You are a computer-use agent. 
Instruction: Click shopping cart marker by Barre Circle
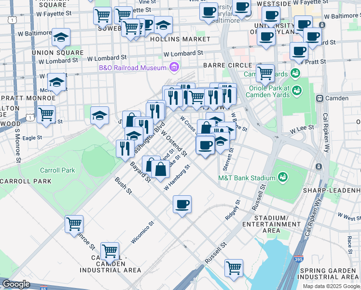(265, 74)
